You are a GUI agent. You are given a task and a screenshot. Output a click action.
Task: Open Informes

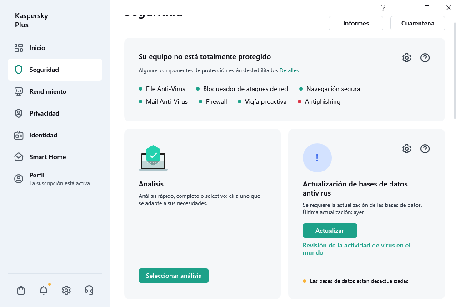(355, 23)
